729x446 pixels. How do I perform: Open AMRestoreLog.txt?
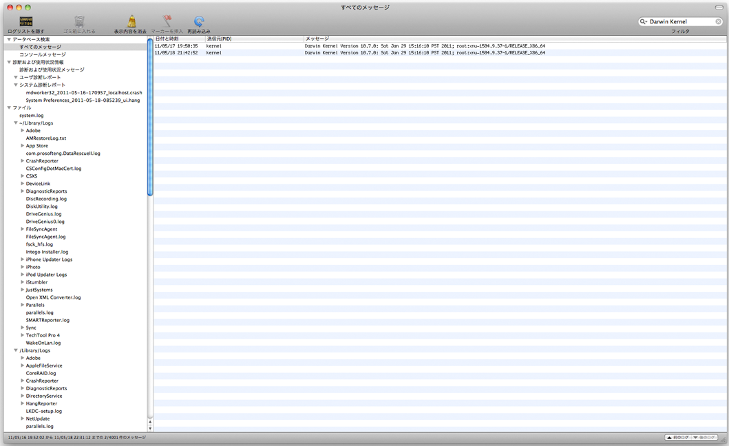[x=46, y=138]
